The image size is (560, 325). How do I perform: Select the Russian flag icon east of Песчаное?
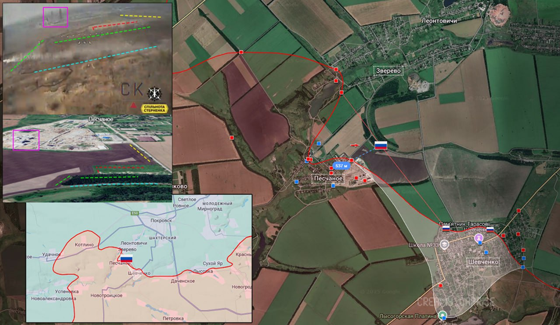click(x=381, y=145)
